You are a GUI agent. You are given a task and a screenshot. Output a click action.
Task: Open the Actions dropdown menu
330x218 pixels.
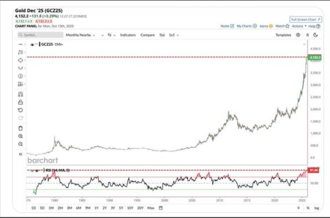click(x=298, y=26)
